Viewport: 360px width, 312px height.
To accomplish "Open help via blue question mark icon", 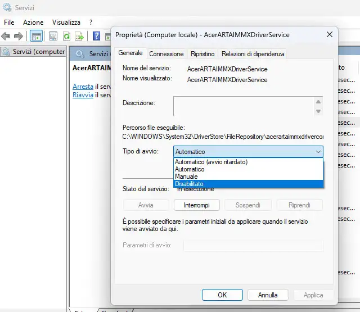I will [96, 36].
